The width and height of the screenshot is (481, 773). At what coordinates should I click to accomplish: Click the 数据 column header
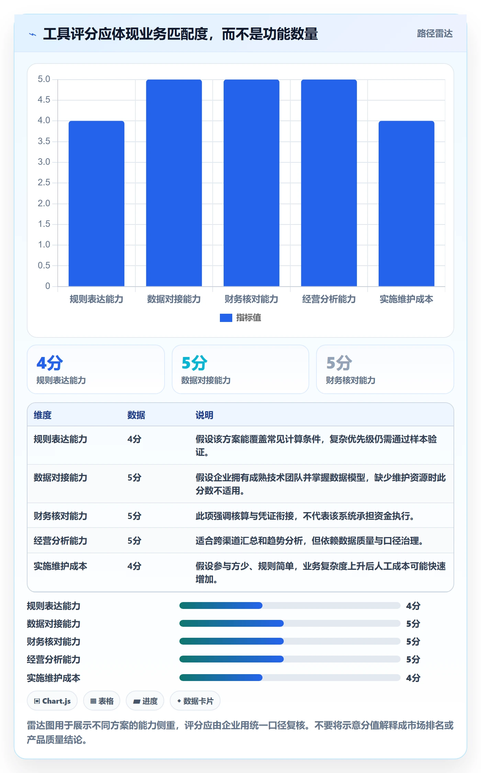(136, 415)
